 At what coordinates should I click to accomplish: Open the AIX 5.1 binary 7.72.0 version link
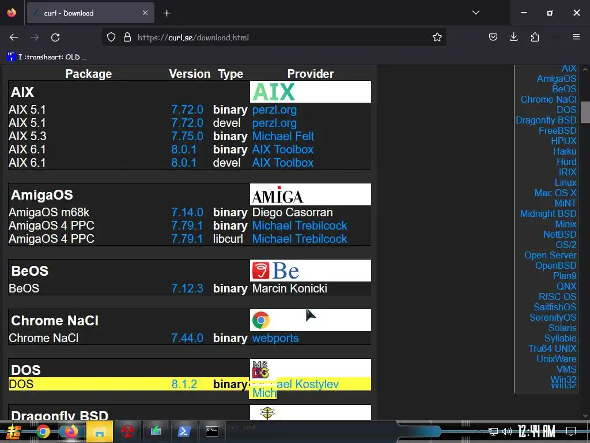(x=187, y=110)
